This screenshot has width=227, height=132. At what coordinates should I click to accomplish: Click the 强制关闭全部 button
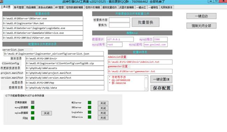coord(202,26)
